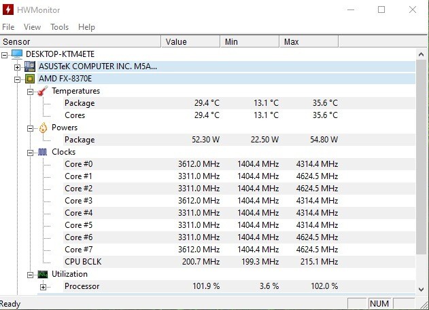
Task: Click the Temperatures thermometer icon
Action: coord(43,91)
